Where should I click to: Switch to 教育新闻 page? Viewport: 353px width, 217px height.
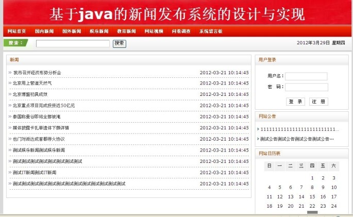click(x=126, y=31)
